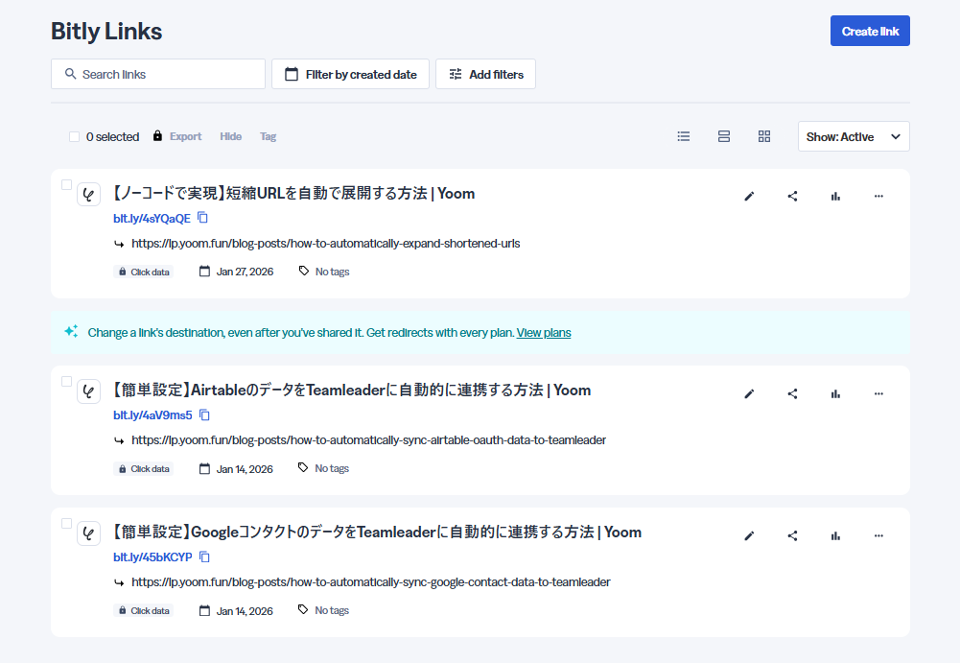Screen dimensions: 960x663
Task: Open the Airtable Teamleader link title
Action: tap(351, 391)
